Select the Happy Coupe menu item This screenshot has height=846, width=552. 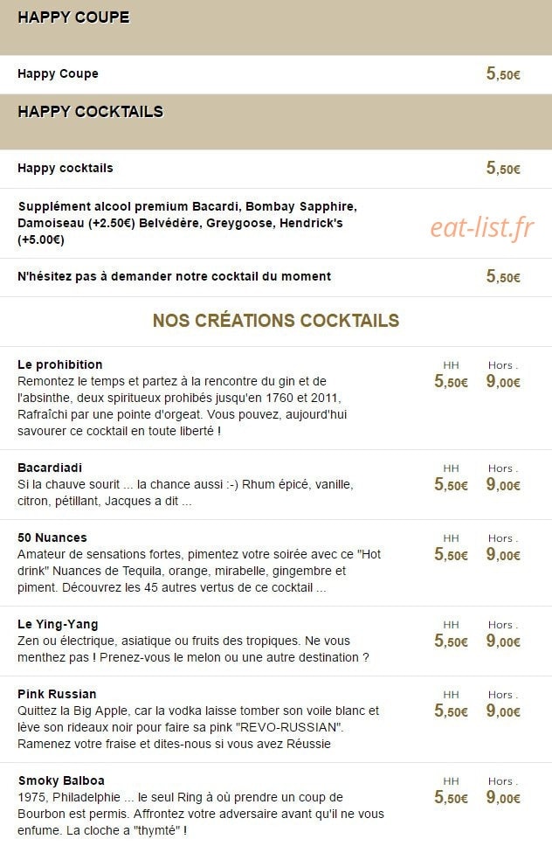tap(59, 73)
